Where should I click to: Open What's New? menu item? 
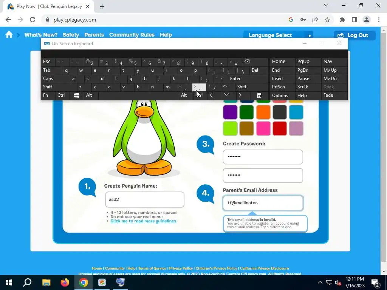point(41,35)
